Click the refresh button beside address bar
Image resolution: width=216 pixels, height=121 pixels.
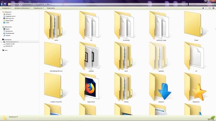[186, 4]
